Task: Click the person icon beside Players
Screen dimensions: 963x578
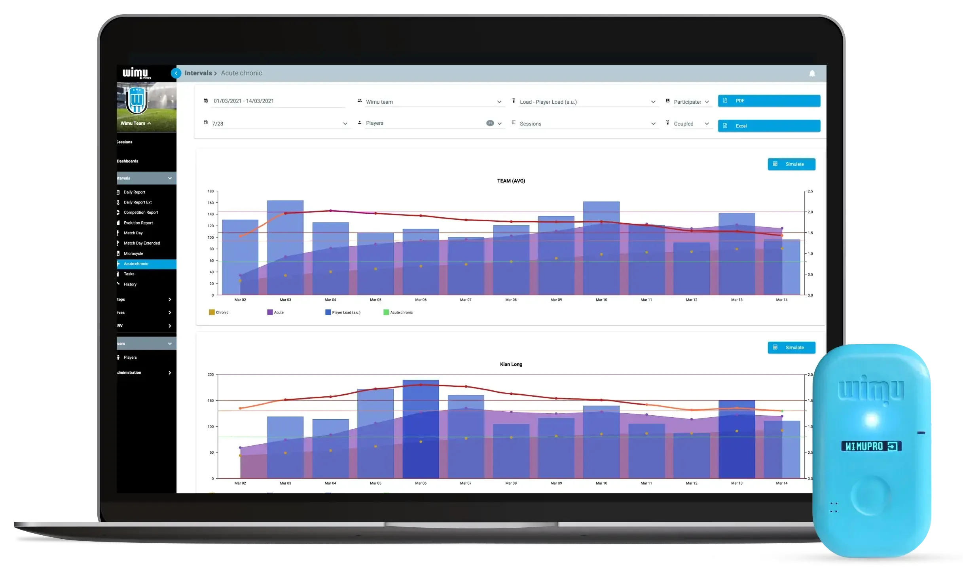Action: pos(360,123)
